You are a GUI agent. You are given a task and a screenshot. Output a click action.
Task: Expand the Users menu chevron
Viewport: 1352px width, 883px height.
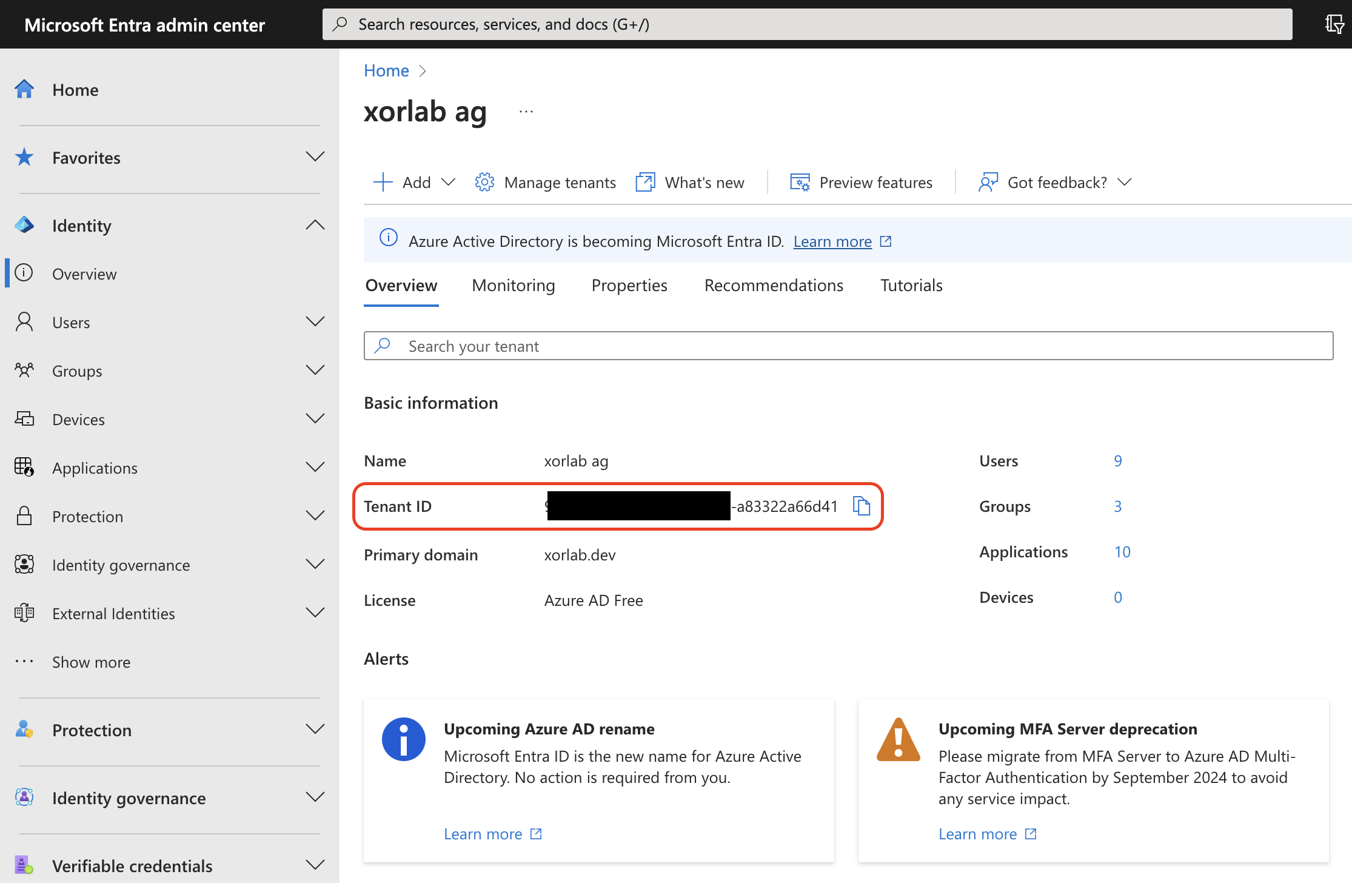(315, 321)
